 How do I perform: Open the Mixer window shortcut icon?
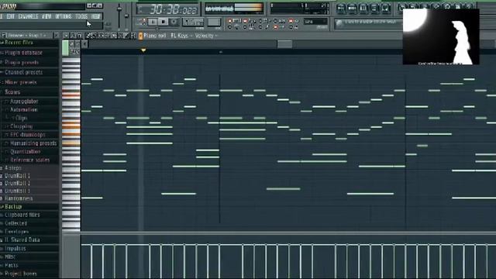(385, 9)
